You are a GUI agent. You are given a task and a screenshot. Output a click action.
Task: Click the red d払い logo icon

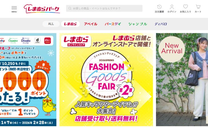point(47,41)
